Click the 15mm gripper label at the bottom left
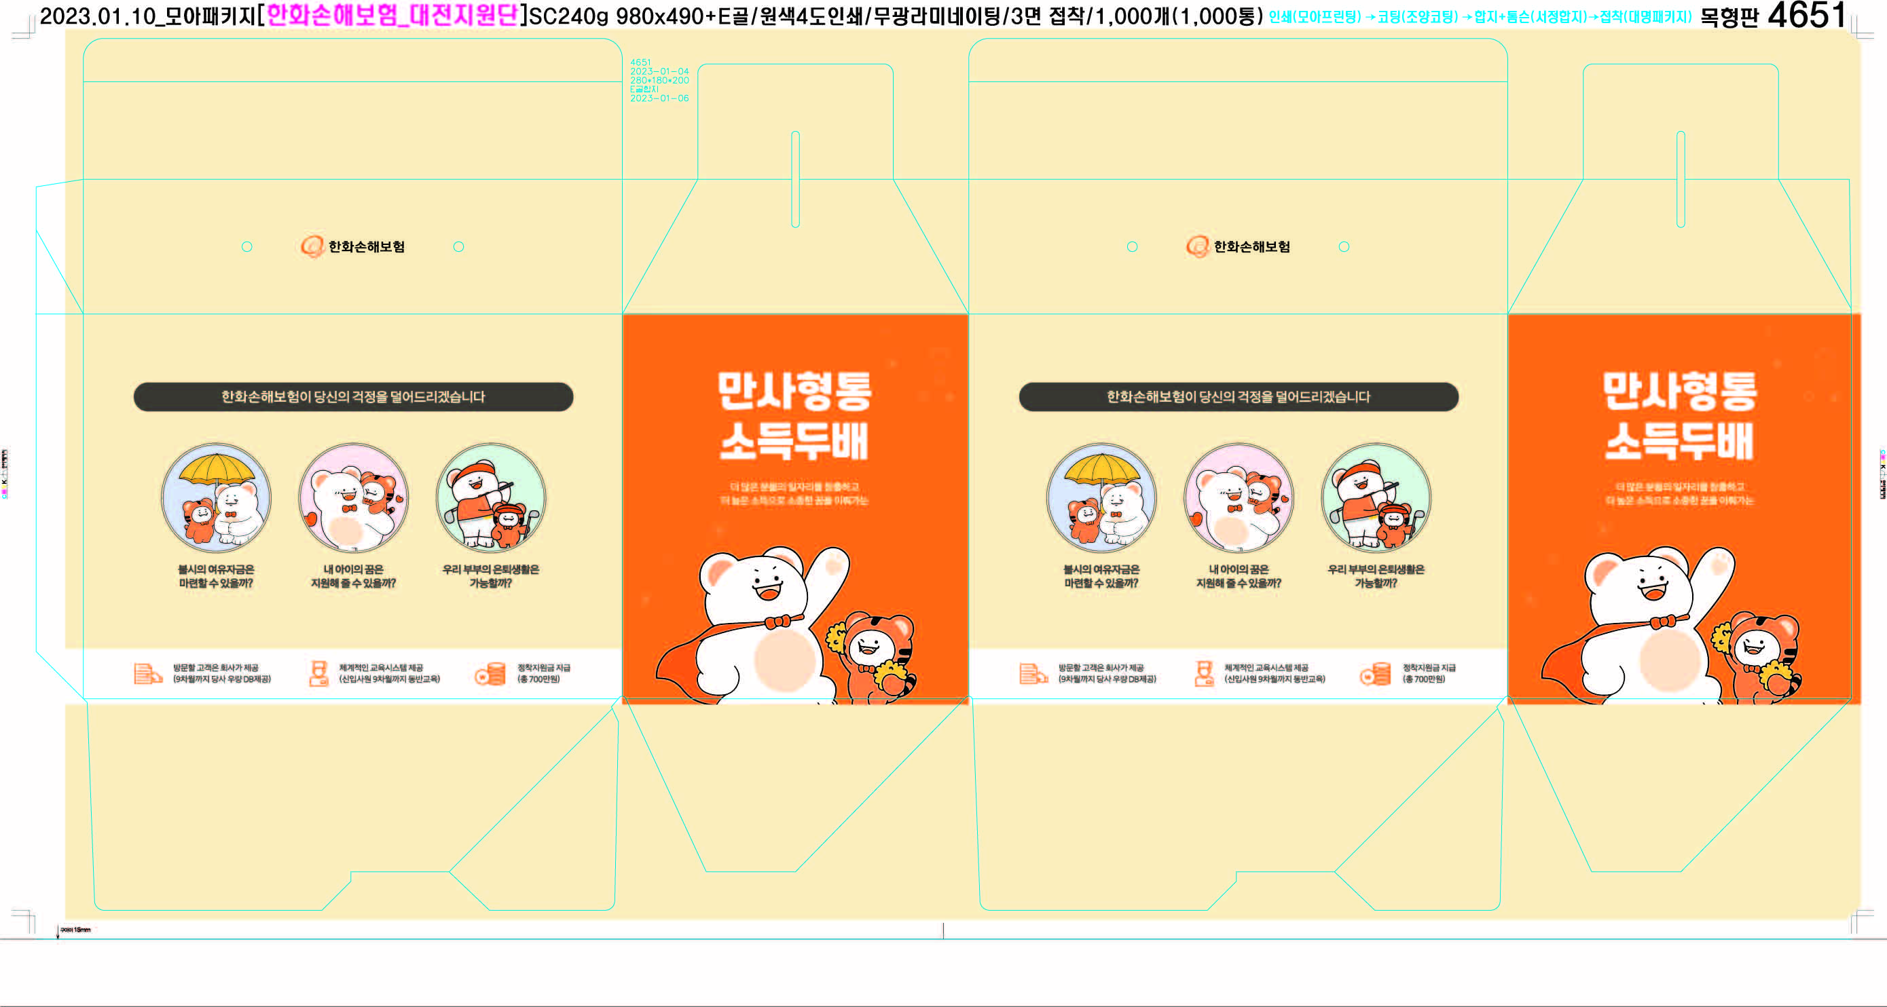This screenshot has height=1007, width=1887. click(x=75, y=930)
